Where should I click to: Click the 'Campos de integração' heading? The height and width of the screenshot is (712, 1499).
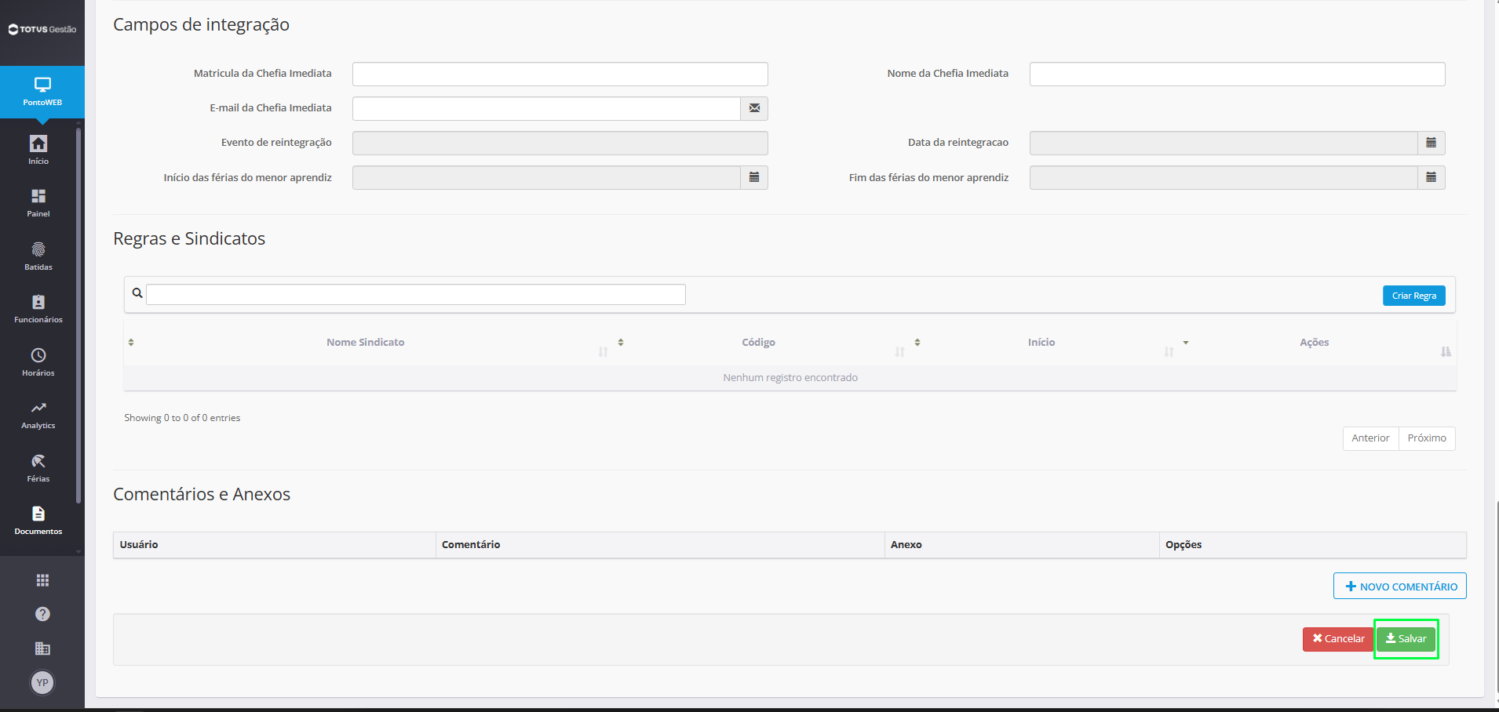(x=201, y=25)
